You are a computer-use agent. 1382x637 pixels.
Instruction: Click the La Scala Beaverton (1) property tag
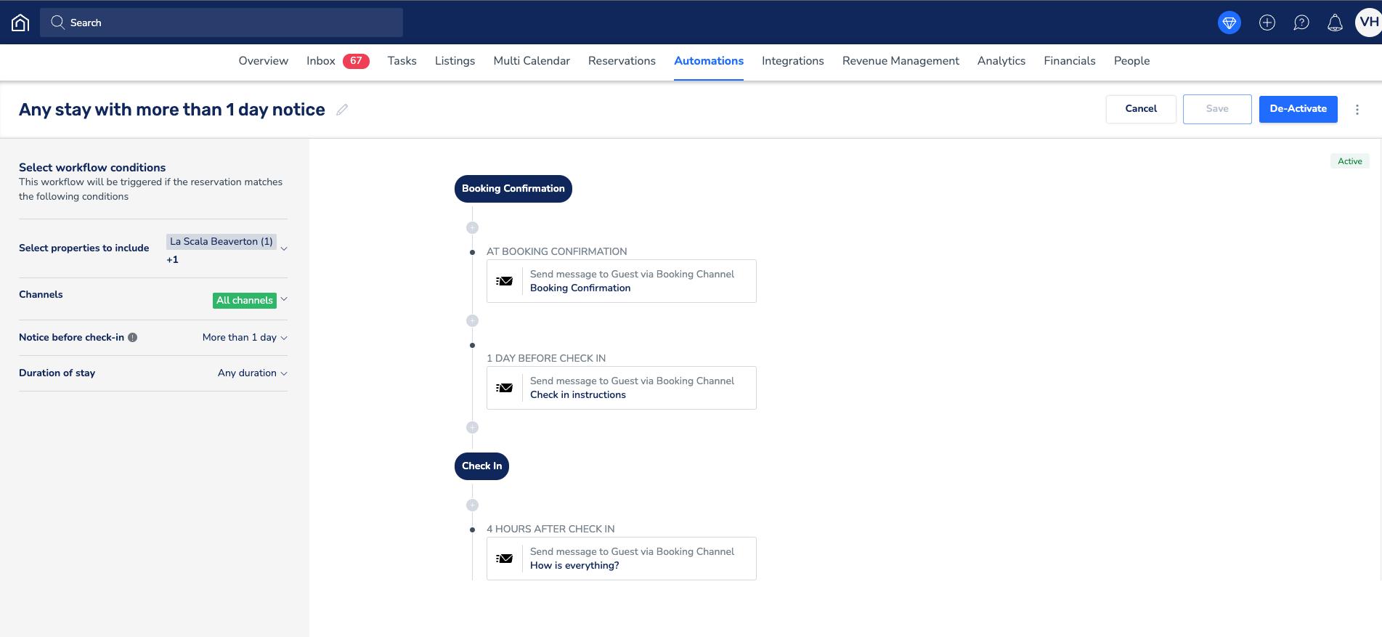(221, 242)
